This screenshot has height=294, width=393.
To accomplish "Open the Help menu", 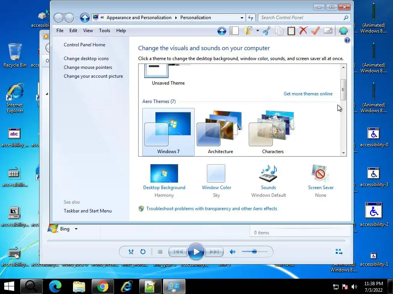I will 121,31.
